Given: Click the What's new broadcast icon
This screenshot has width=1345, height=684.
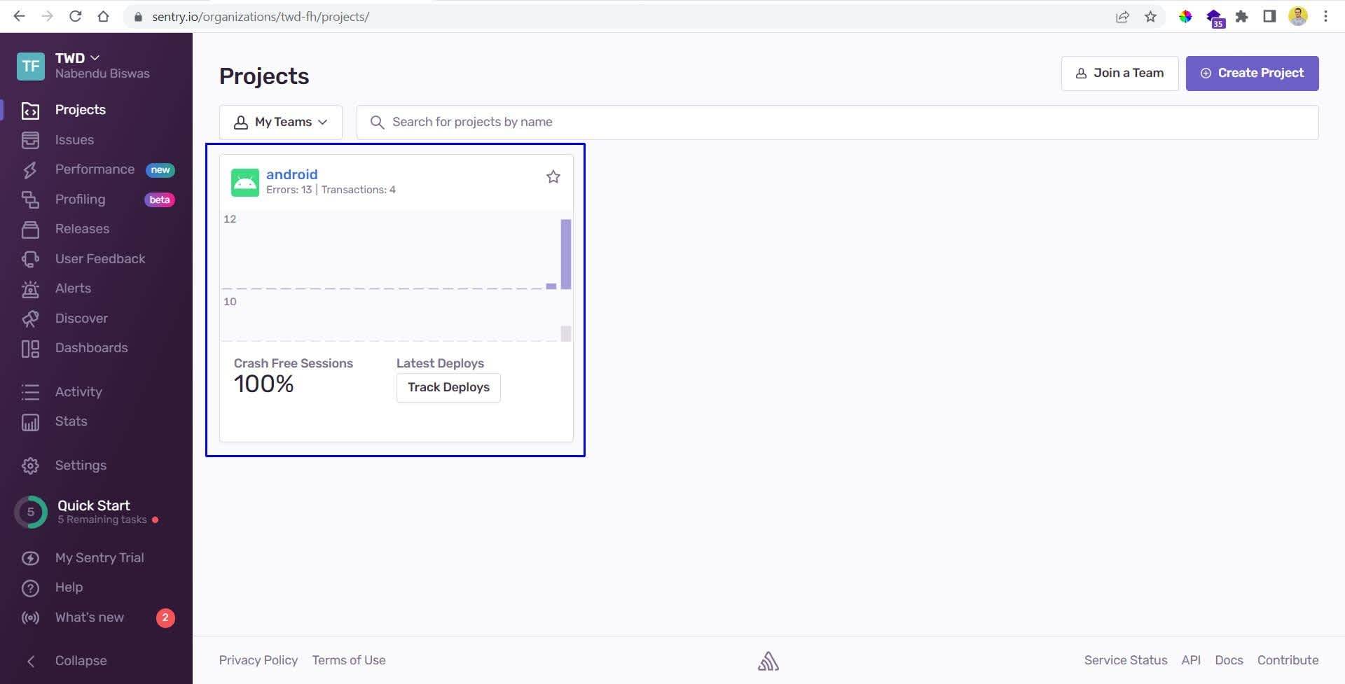Looking at the screenshot, I should tap(30, 617).
